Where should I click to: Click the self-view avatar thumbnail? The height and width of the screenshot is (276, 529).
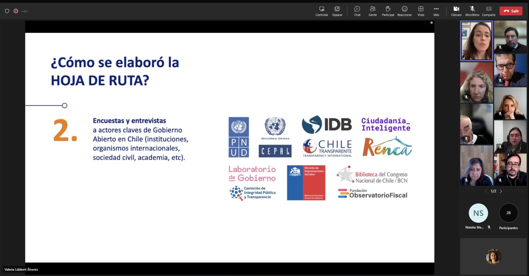(x=493, y=257)
